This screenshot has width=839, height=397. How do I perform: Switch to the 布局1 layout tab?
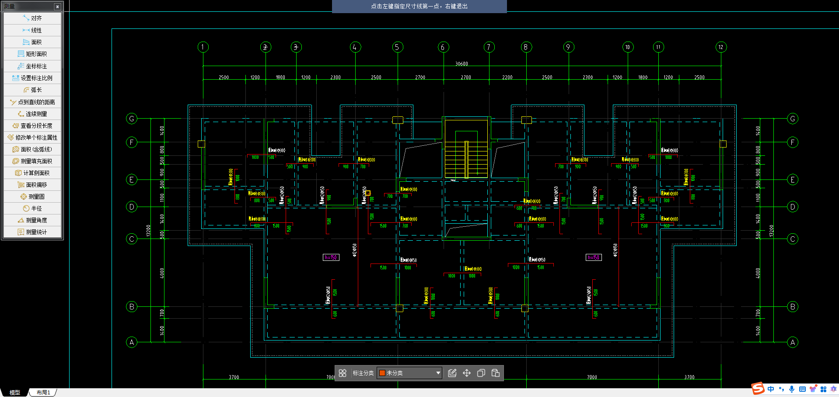point(43,393)
